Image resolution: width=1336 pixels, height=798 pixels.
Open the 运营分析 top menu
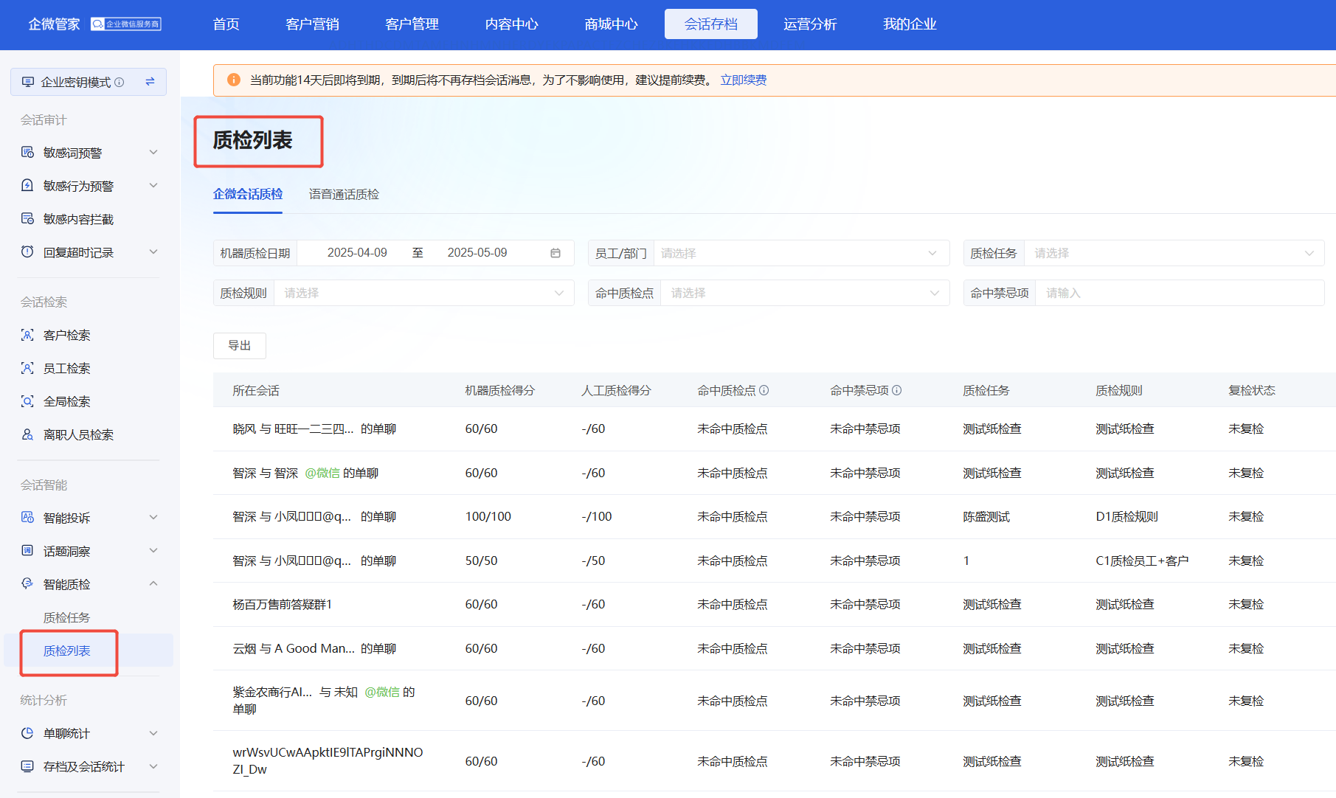(x=810, y=24)
